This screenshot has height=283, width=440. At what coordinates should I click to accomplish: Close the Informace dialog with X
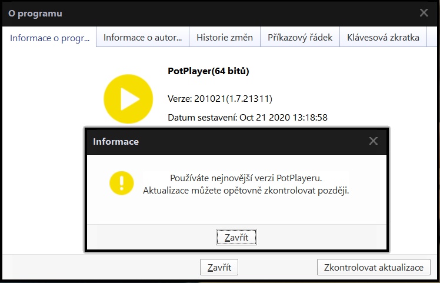point(373,141)
